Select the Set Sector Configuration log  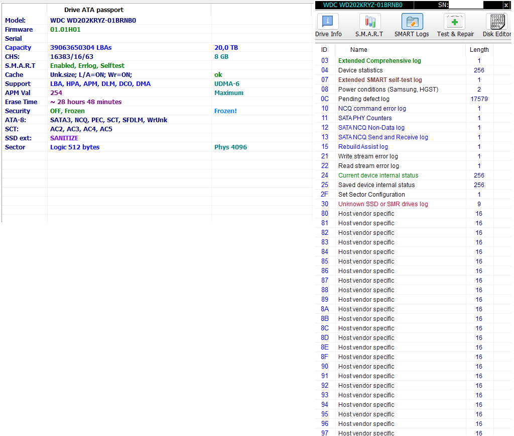click(x=413, y=194)
